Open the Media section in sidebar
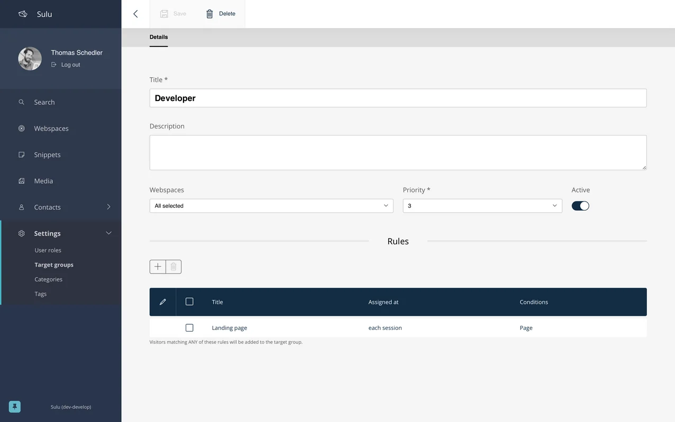 coord(43,181)
